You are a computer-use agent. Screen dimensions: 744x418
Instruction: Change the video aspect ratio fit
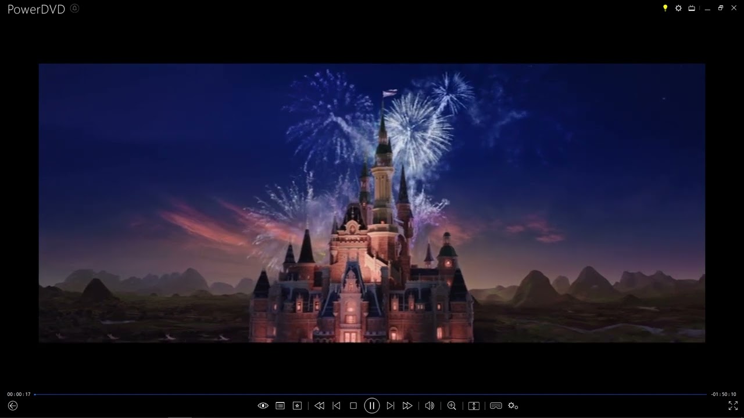tap(474, 406)
